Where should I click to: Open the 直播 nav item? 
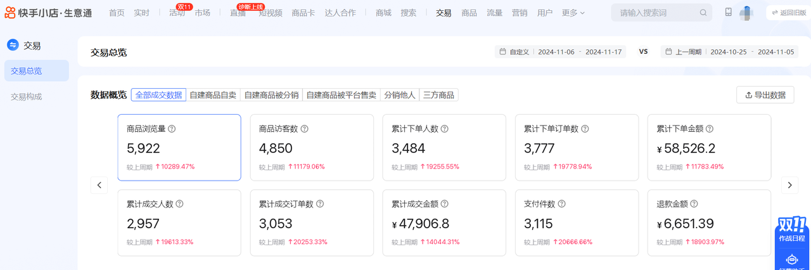coord(238,13)
